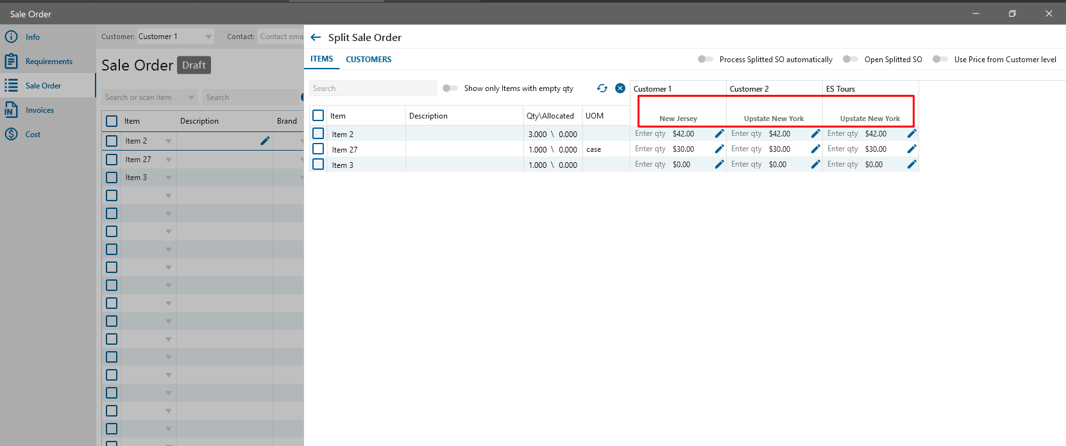This screenshot has width=1066, height=446.
Task: Edit Item 27 price for Customer 2
Action: [815, 149]
